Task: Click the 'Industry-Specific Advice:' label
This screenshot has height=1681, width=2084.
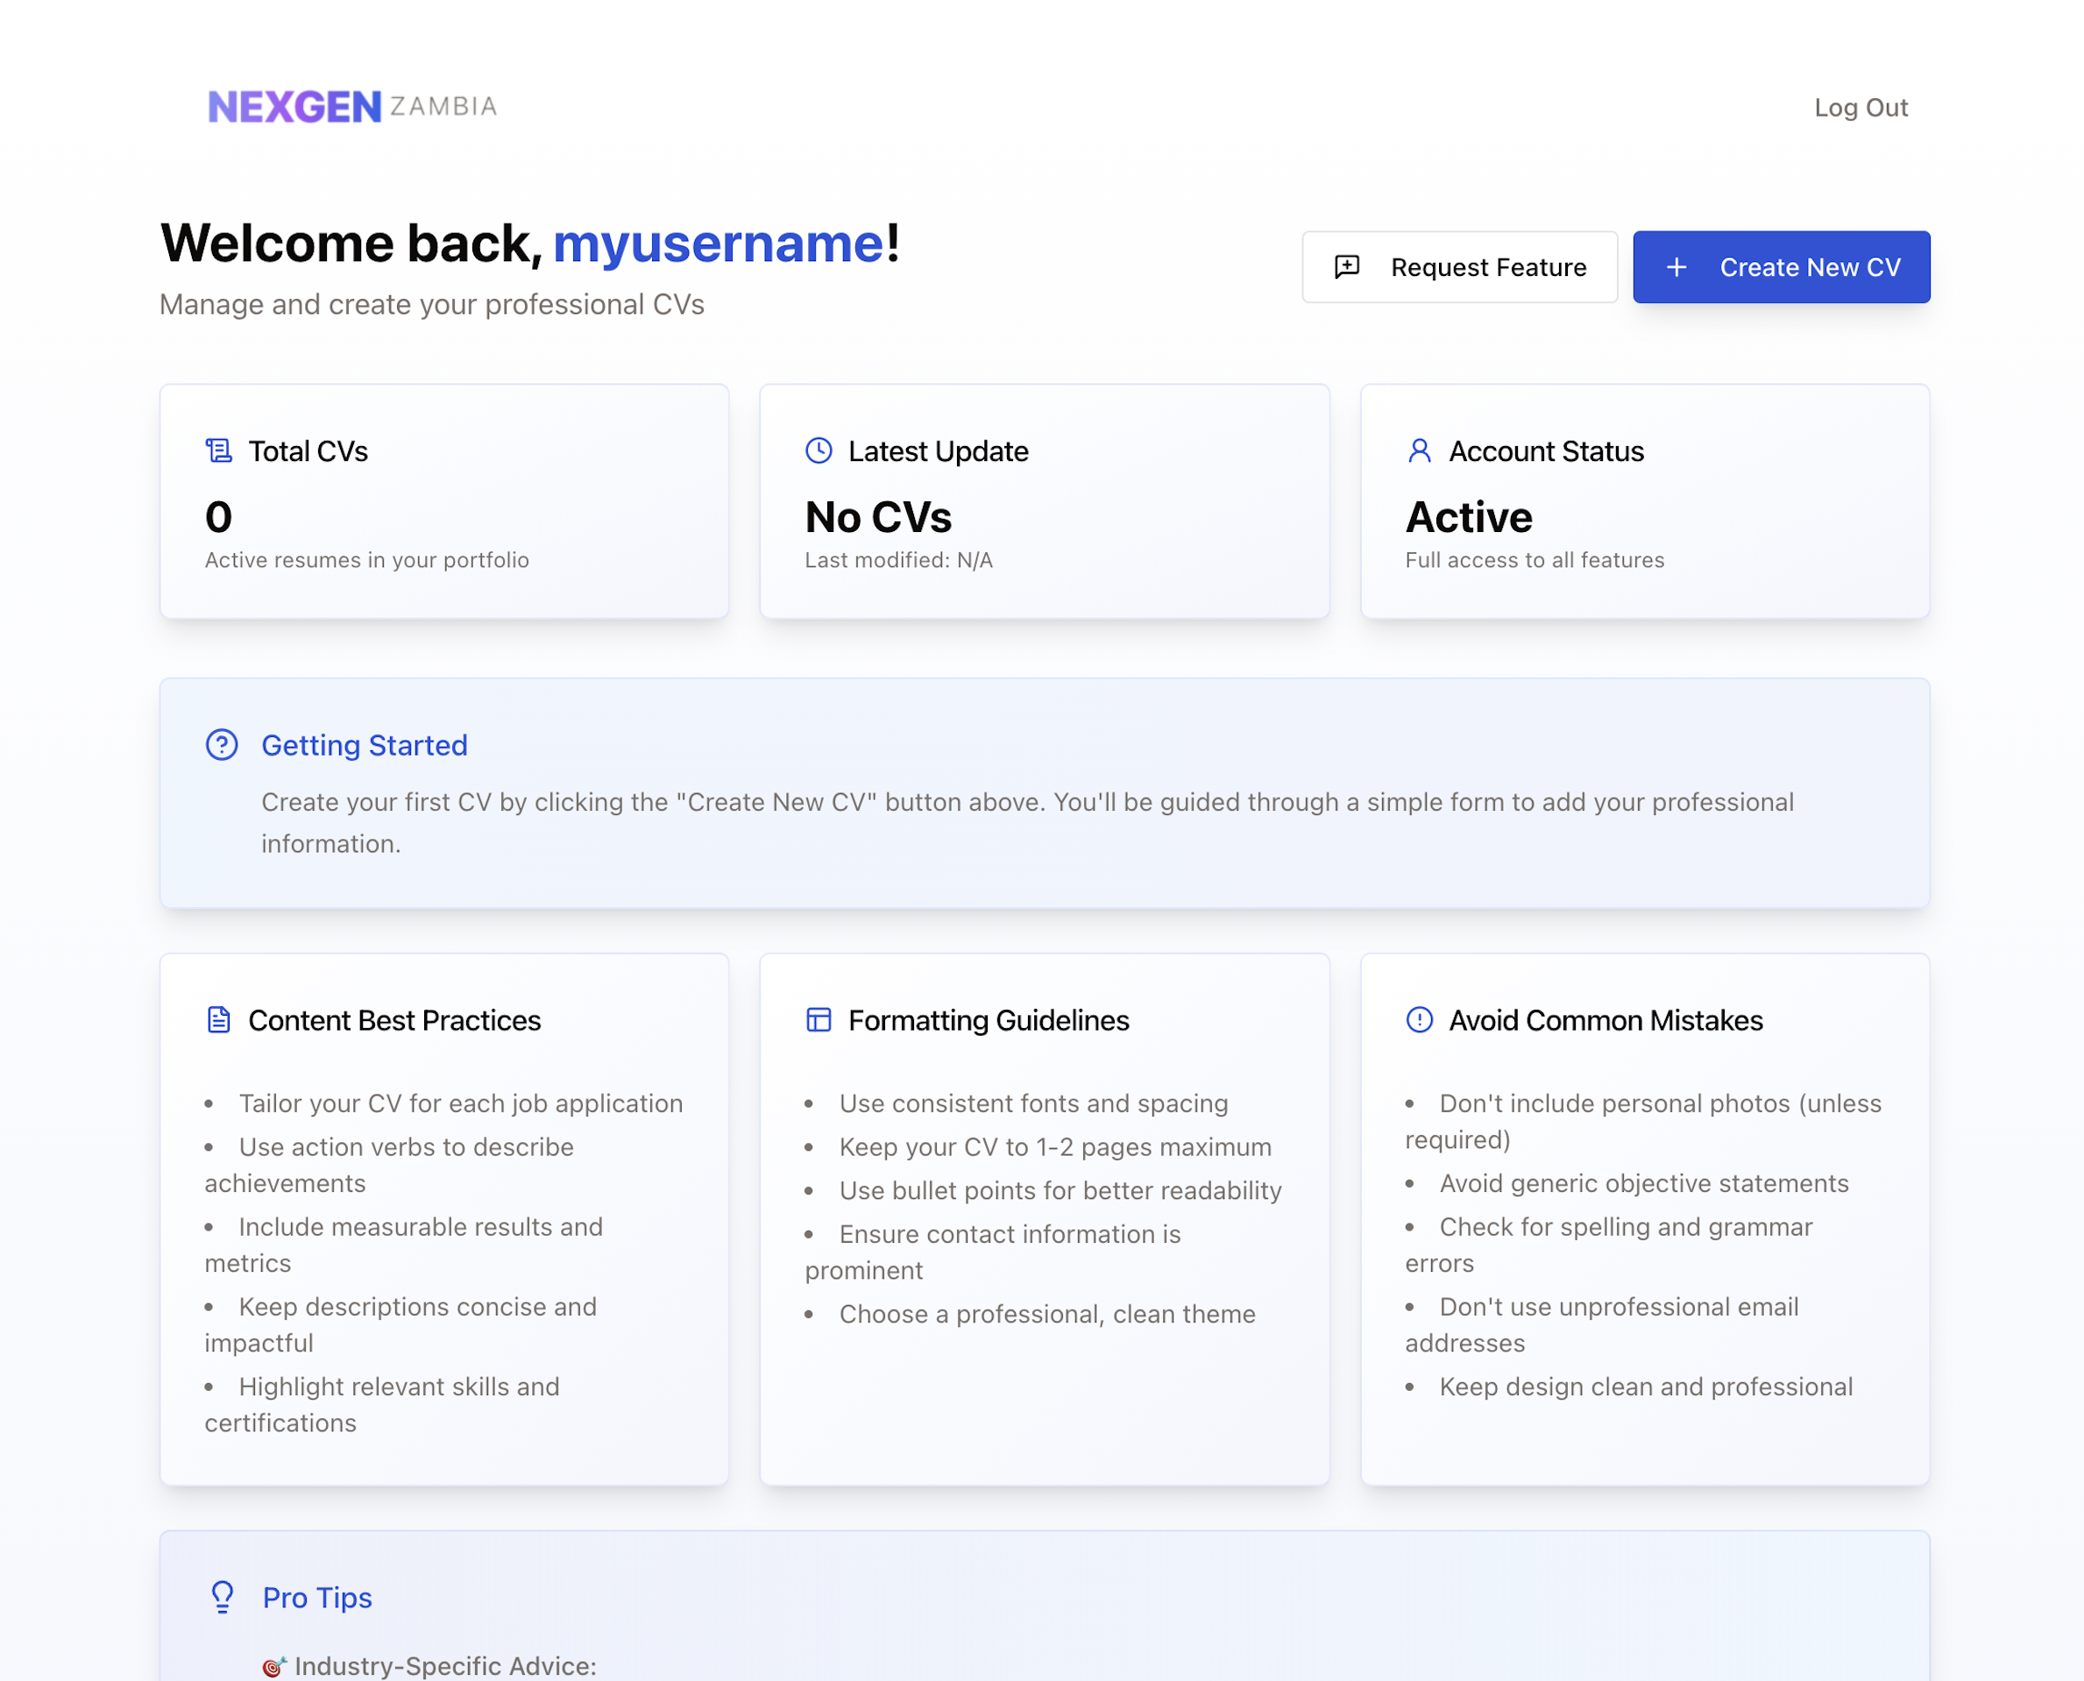Action: point(445,1666)
